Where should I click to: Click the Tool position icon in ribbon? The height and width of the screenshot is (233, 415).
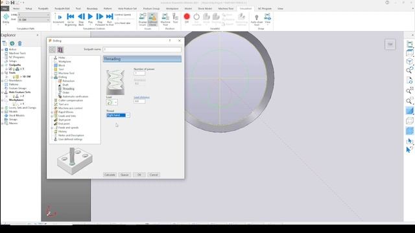[175, 19]
